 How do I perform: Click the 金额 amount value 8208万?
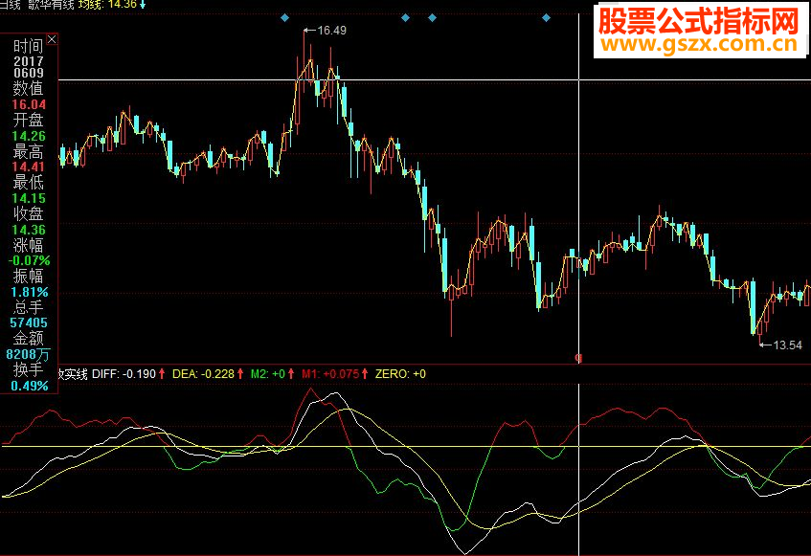click(29, 354)
